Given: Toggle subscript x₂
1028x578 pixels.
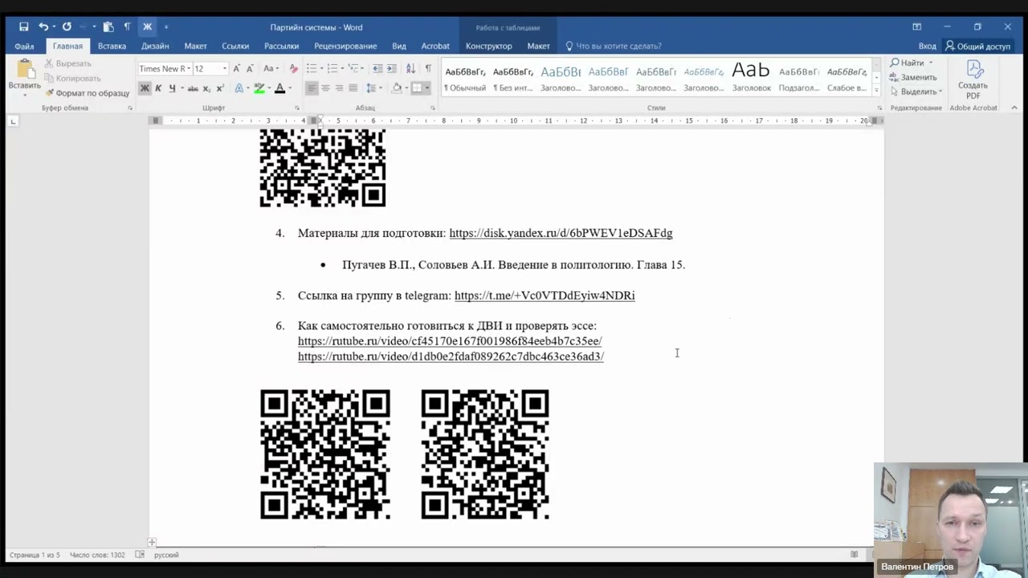Looking at the screenshot, I should click(x=206, y=88).
